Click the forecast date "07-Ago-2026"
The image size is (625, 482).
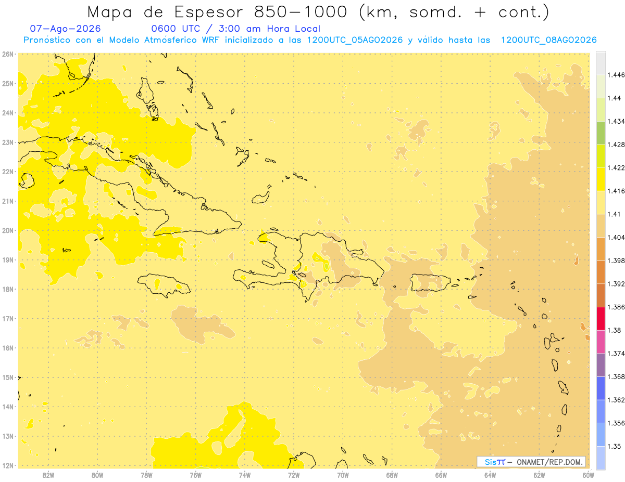(66, 29)
